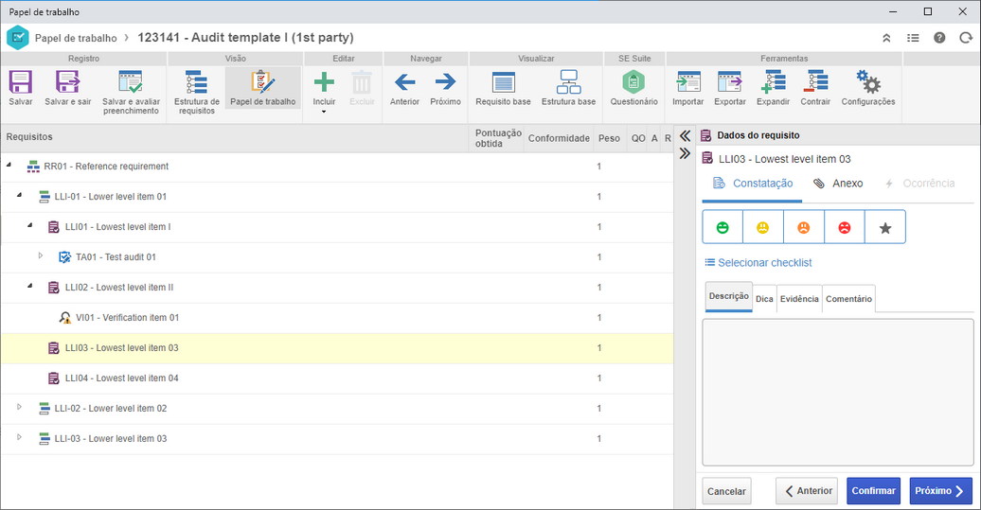Collapse LLI01 - Lowest level item I

click(30, 225)
